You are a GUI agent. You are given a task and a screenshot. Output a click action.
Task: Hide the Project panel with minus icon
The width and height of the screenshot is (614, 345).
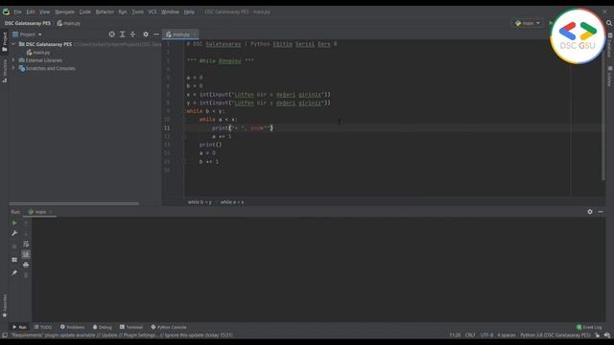coord(156,34)
